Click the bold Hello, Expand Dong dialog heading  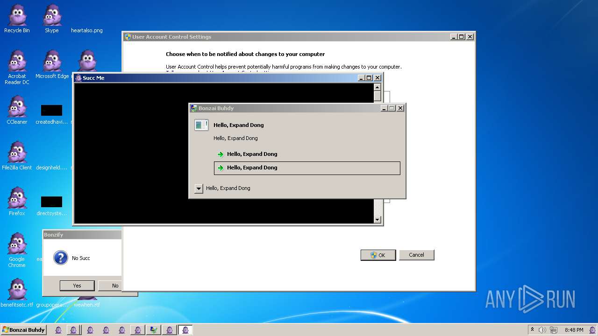(239, 125)
